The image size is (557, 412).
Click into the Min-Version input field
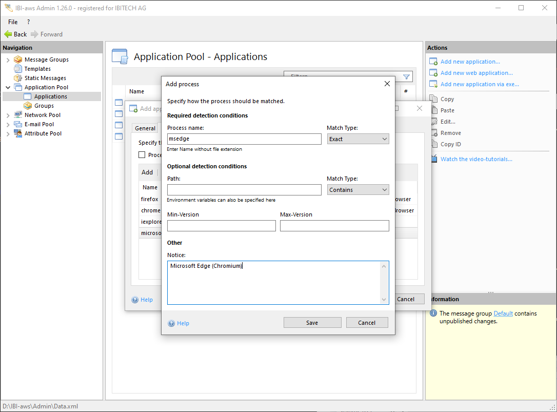221,226
